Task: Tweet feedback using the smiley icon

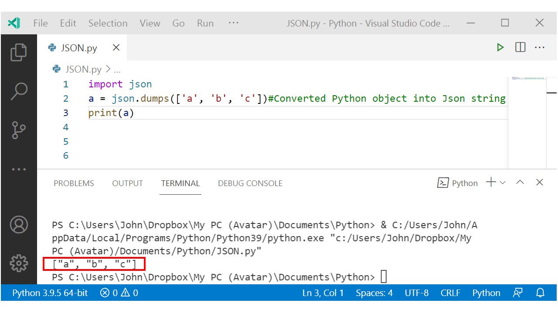Action: pyautogui.click(x=517, y=293)
